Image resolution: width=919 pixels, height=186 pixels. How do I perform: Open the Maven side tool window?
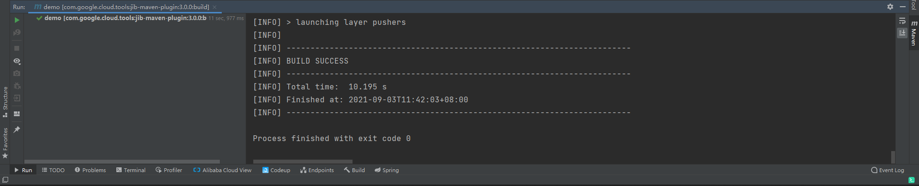click(x=914, y=33)
